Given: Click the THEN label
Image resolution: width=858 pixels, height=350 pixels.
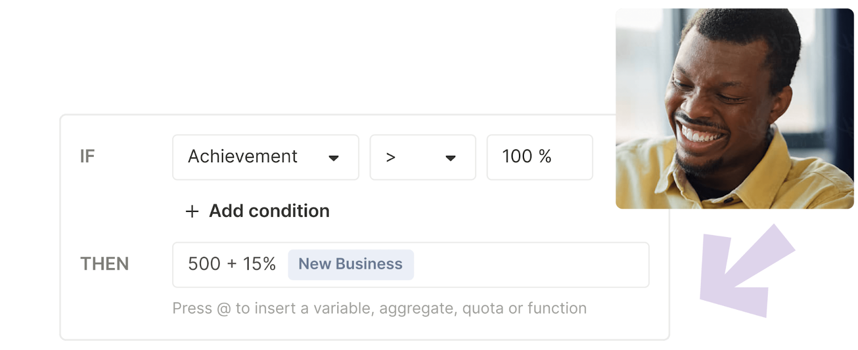Looking at the screenshot, I should click(x=105, y=264).
